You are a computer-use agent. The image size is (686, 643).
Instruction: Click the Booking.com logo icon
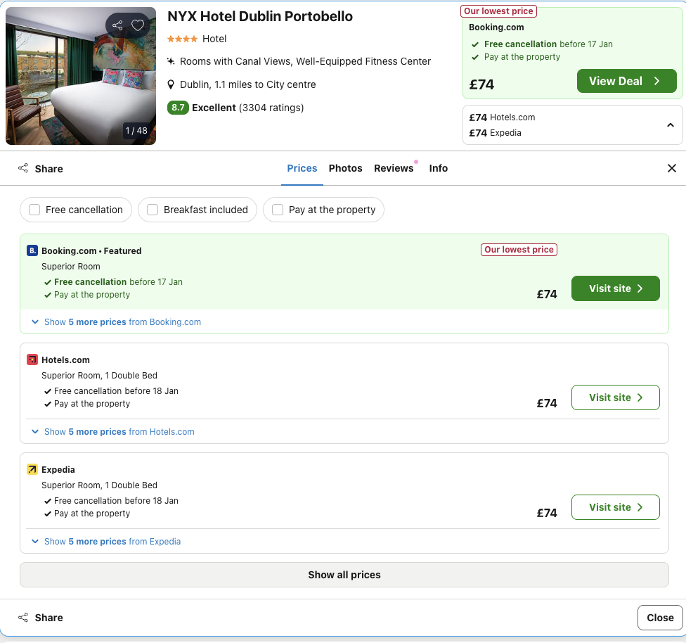coord(32,250)
